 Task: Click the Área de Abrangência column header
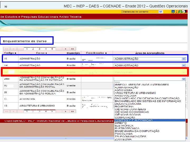(150, 53)
